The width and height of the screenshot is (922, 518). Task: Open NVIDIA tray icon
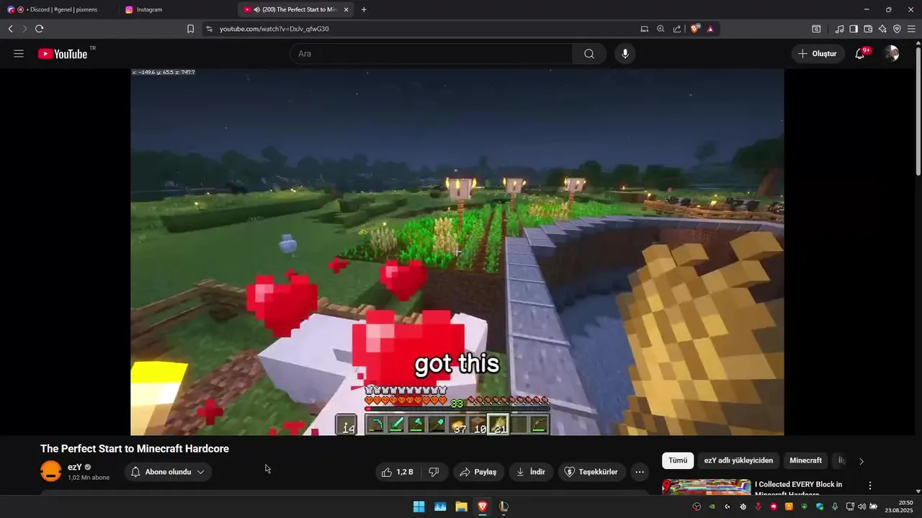point(712,506)
